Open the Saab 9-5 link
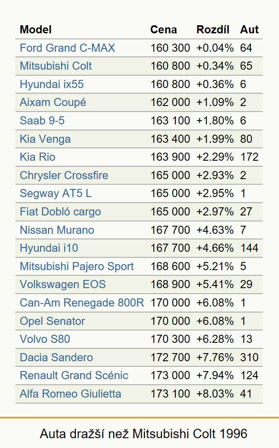The height and width of the screenshot is (448, 279). pyautogui.click(x=42, y=121)
